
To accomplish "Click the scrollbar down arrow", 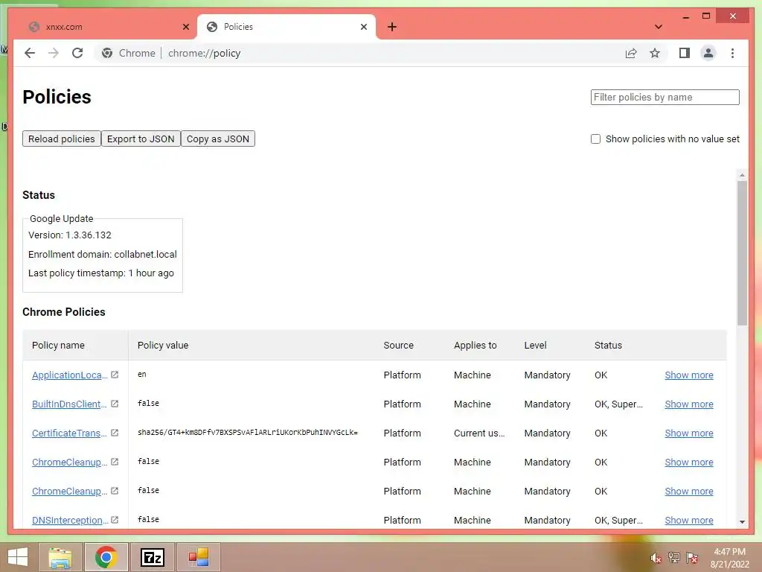I will point(742,521).
